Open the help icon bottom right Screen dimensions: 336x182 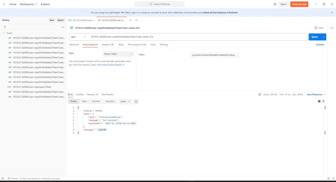[333, 178]
